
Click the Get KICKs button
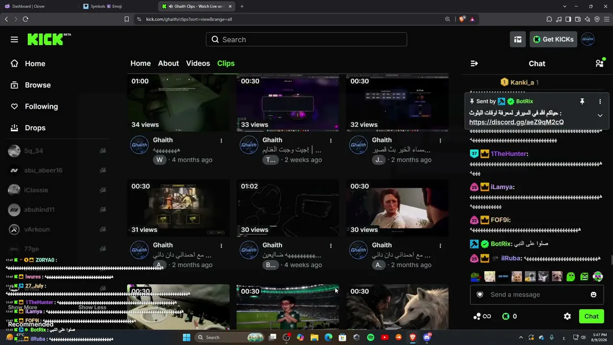[553, 39]
